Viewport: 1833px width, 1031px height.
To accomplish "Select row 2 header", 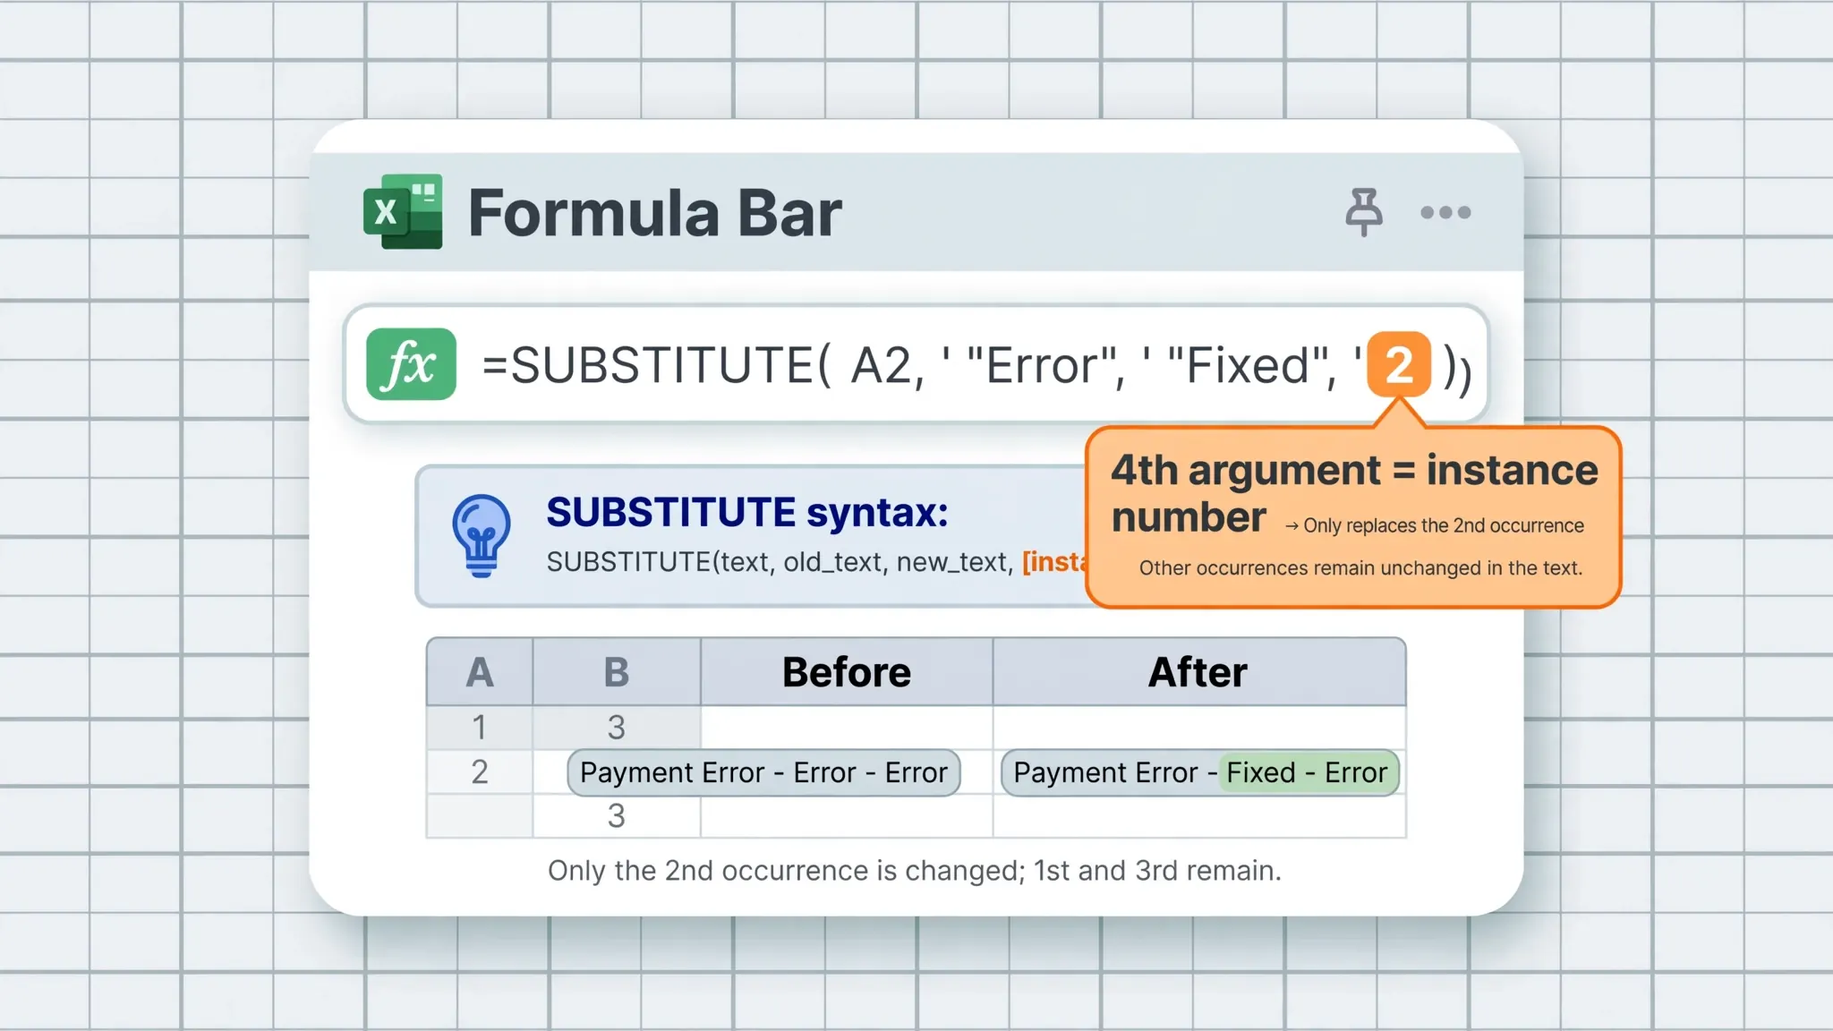I will tap(480, 771).
